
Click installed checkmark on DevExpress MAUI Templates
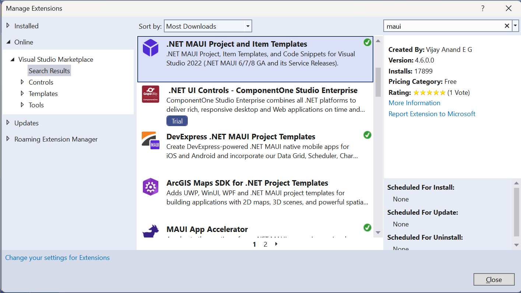point(367,135)
